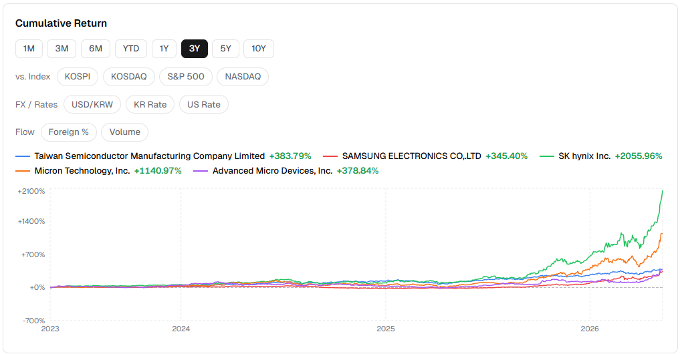Click the Flow row label
The width and height of the screenshot is (680, 354).
[25, 132]
